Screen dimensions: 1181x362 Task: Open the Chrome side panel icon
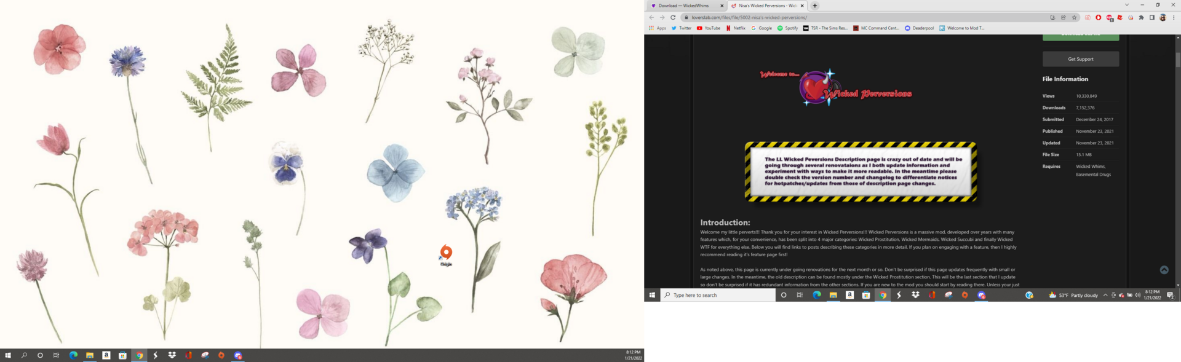pyautogui.click(x=1152, y=17)
